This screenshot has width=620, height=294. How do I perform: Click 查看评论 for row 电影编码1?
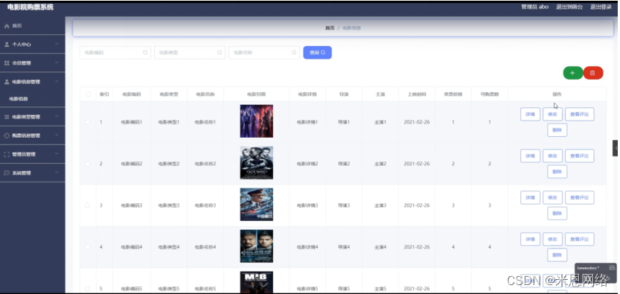579,114
